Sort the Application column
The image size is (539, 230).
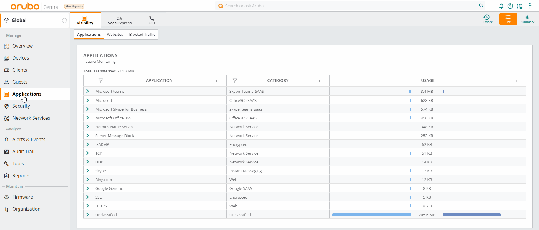click(218, 81)
